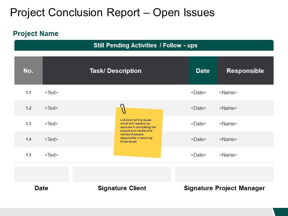The height and width of the screenshot is (216, 288).
Task: Select the "No." column header
Action: [x=28, y=71]
